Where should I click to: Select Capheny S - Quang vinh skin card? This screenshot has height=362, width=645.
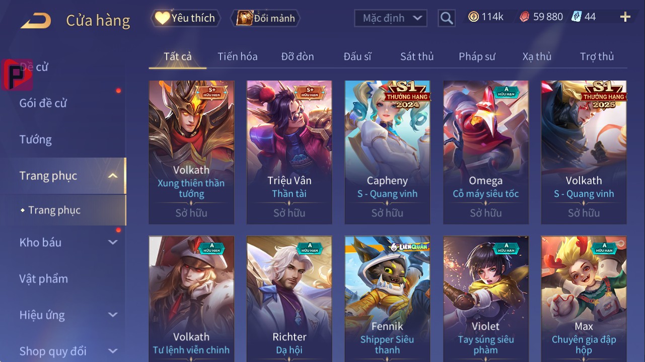click(387, 152)
